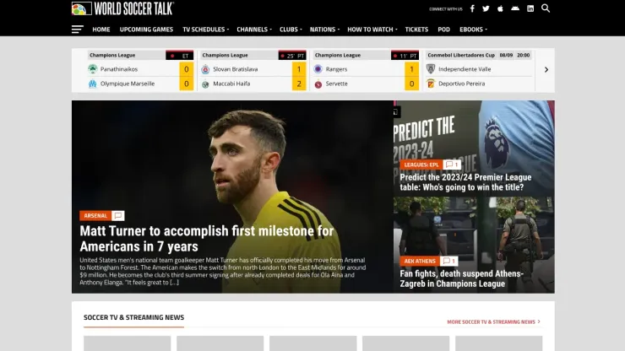625x351 pixels.
Task: Select the Leagues: EPL category tag
Action: [421, 165]
